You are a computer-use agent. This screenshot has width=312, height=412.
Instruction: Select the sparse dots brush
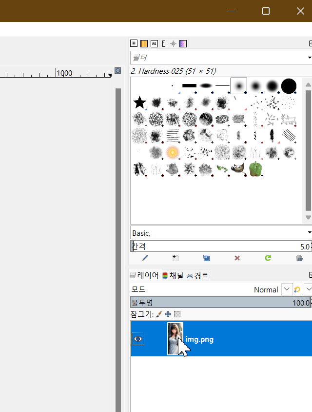click(289, 103)
